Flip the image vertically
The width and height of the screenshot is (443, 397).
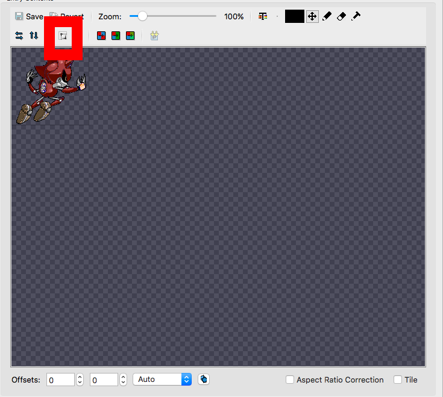tap(34, 36)
